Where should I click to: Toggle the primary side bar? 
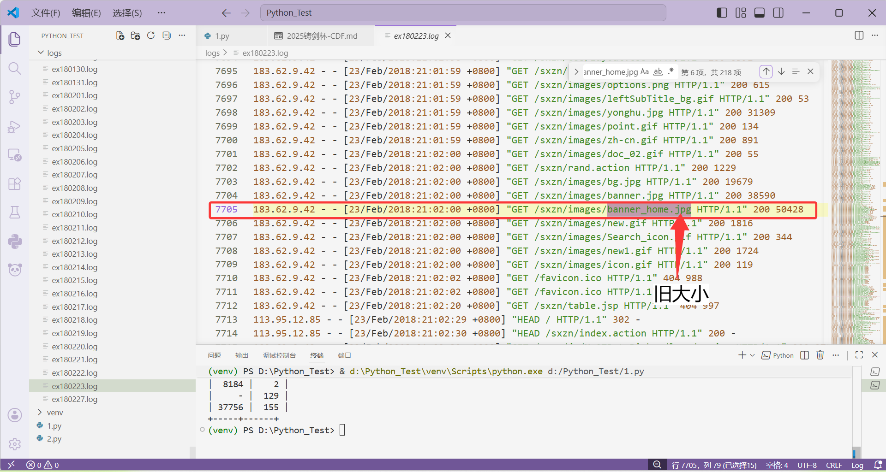pyautogui.click(x=722, y=13)
